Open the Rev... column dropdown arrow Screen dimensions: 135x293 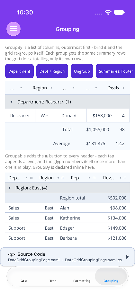click(121, 178)
